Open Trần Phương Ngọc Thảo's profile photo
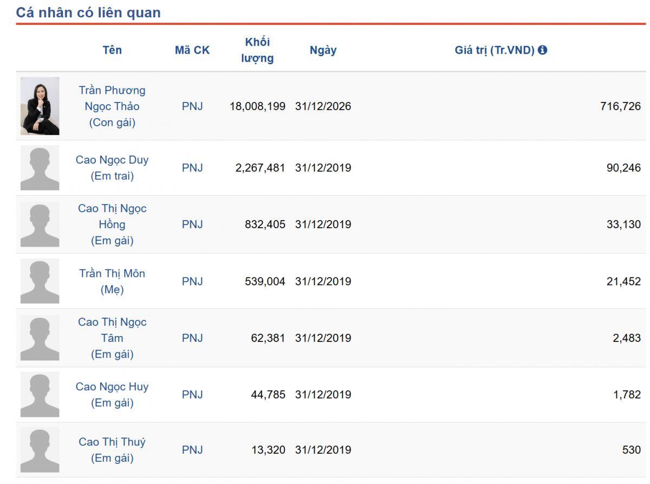 click(40, 106)
